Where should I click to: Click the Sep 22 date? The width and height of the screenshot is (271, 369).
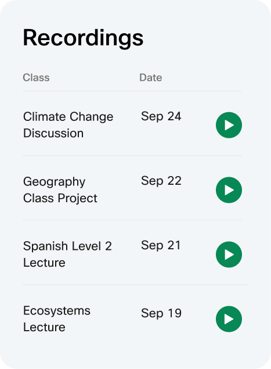(161, 181)
